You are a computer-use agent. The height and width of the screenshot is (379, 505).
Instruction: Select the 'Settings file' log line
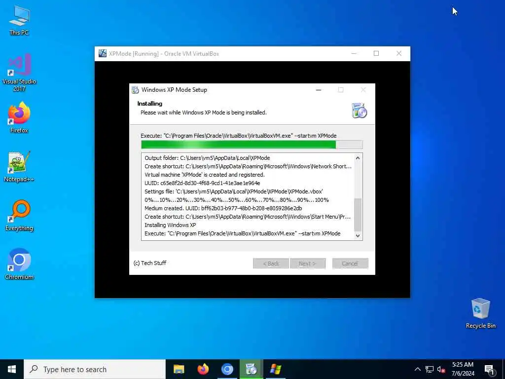[233, 191]
